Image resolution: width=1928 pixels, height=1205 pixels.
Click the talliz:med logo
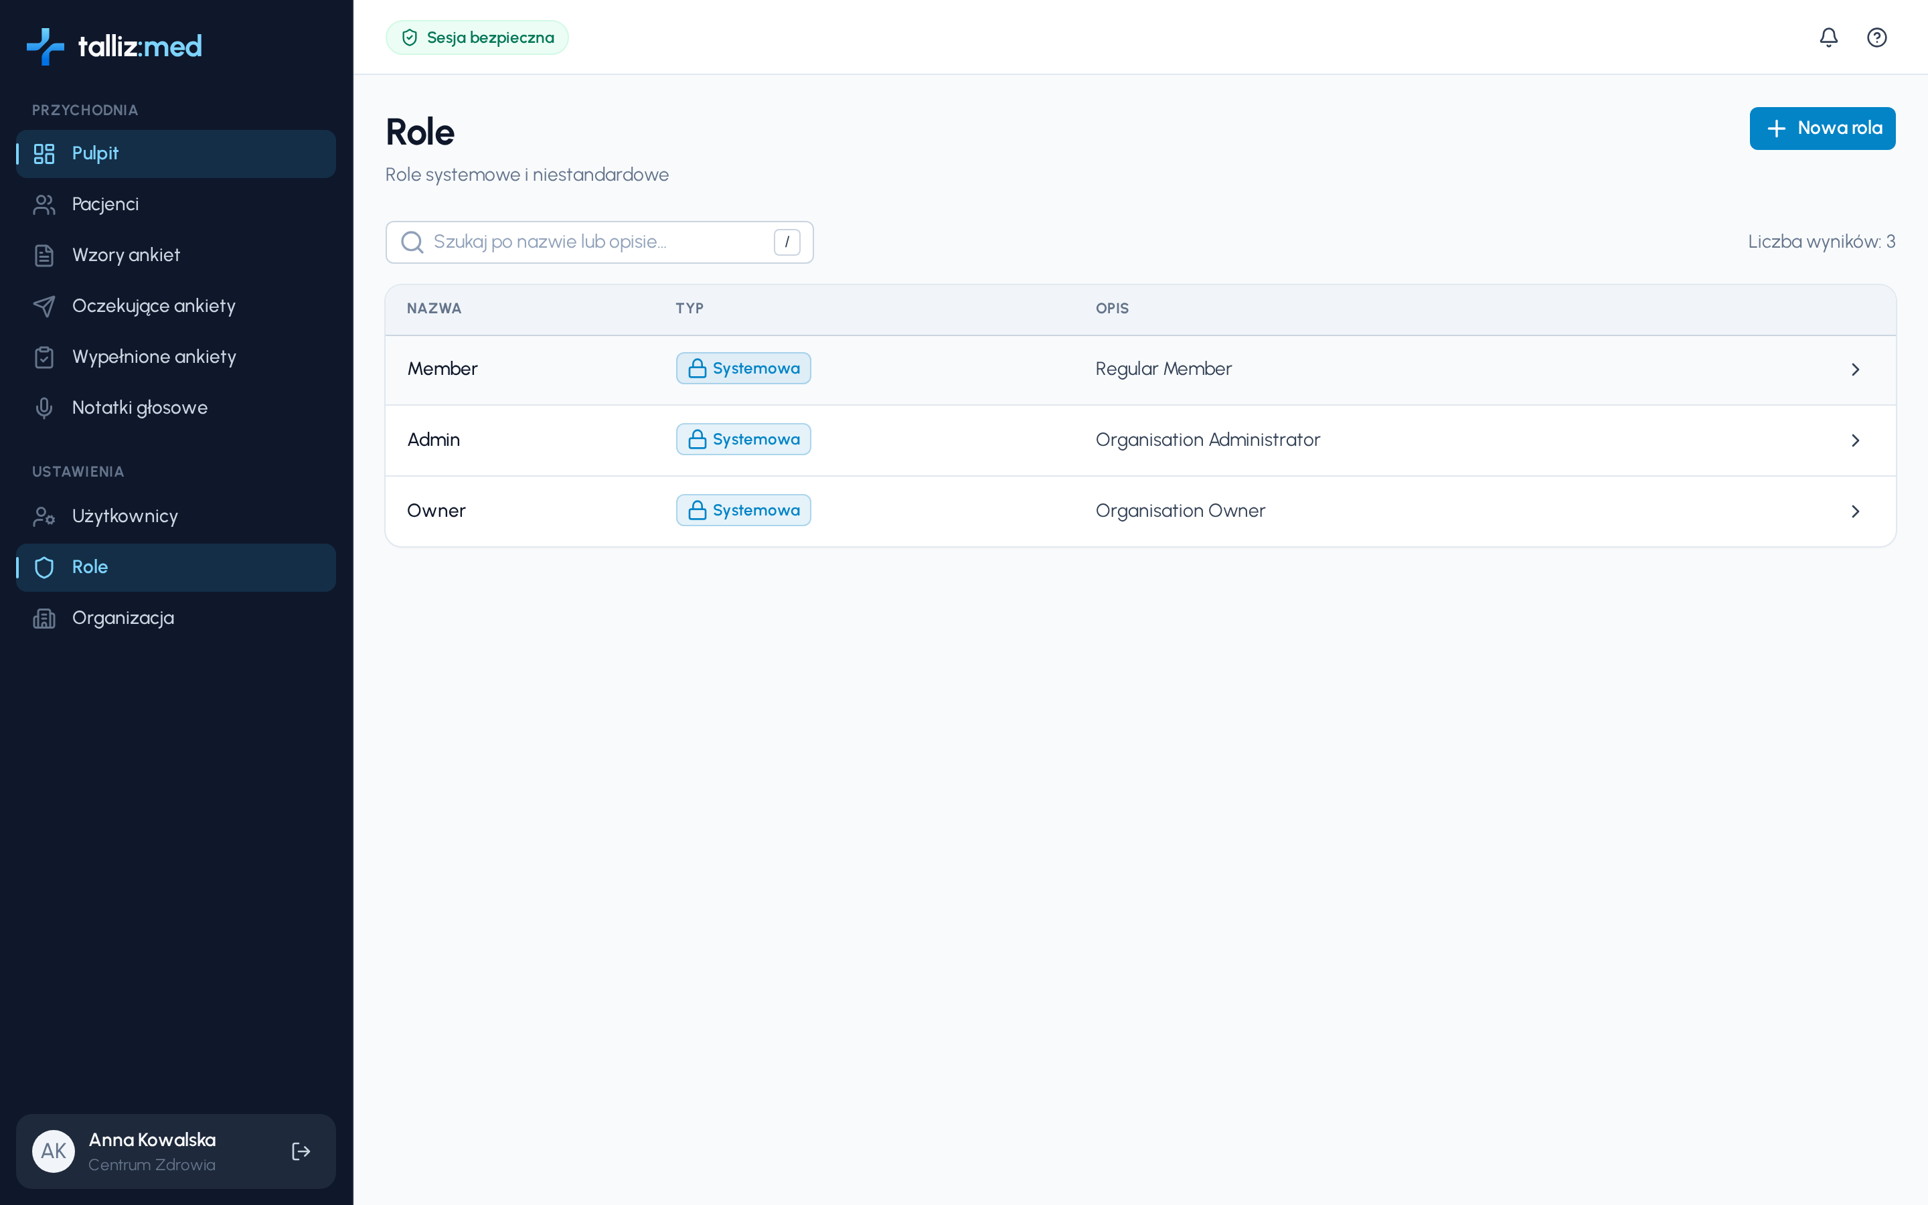114,46
